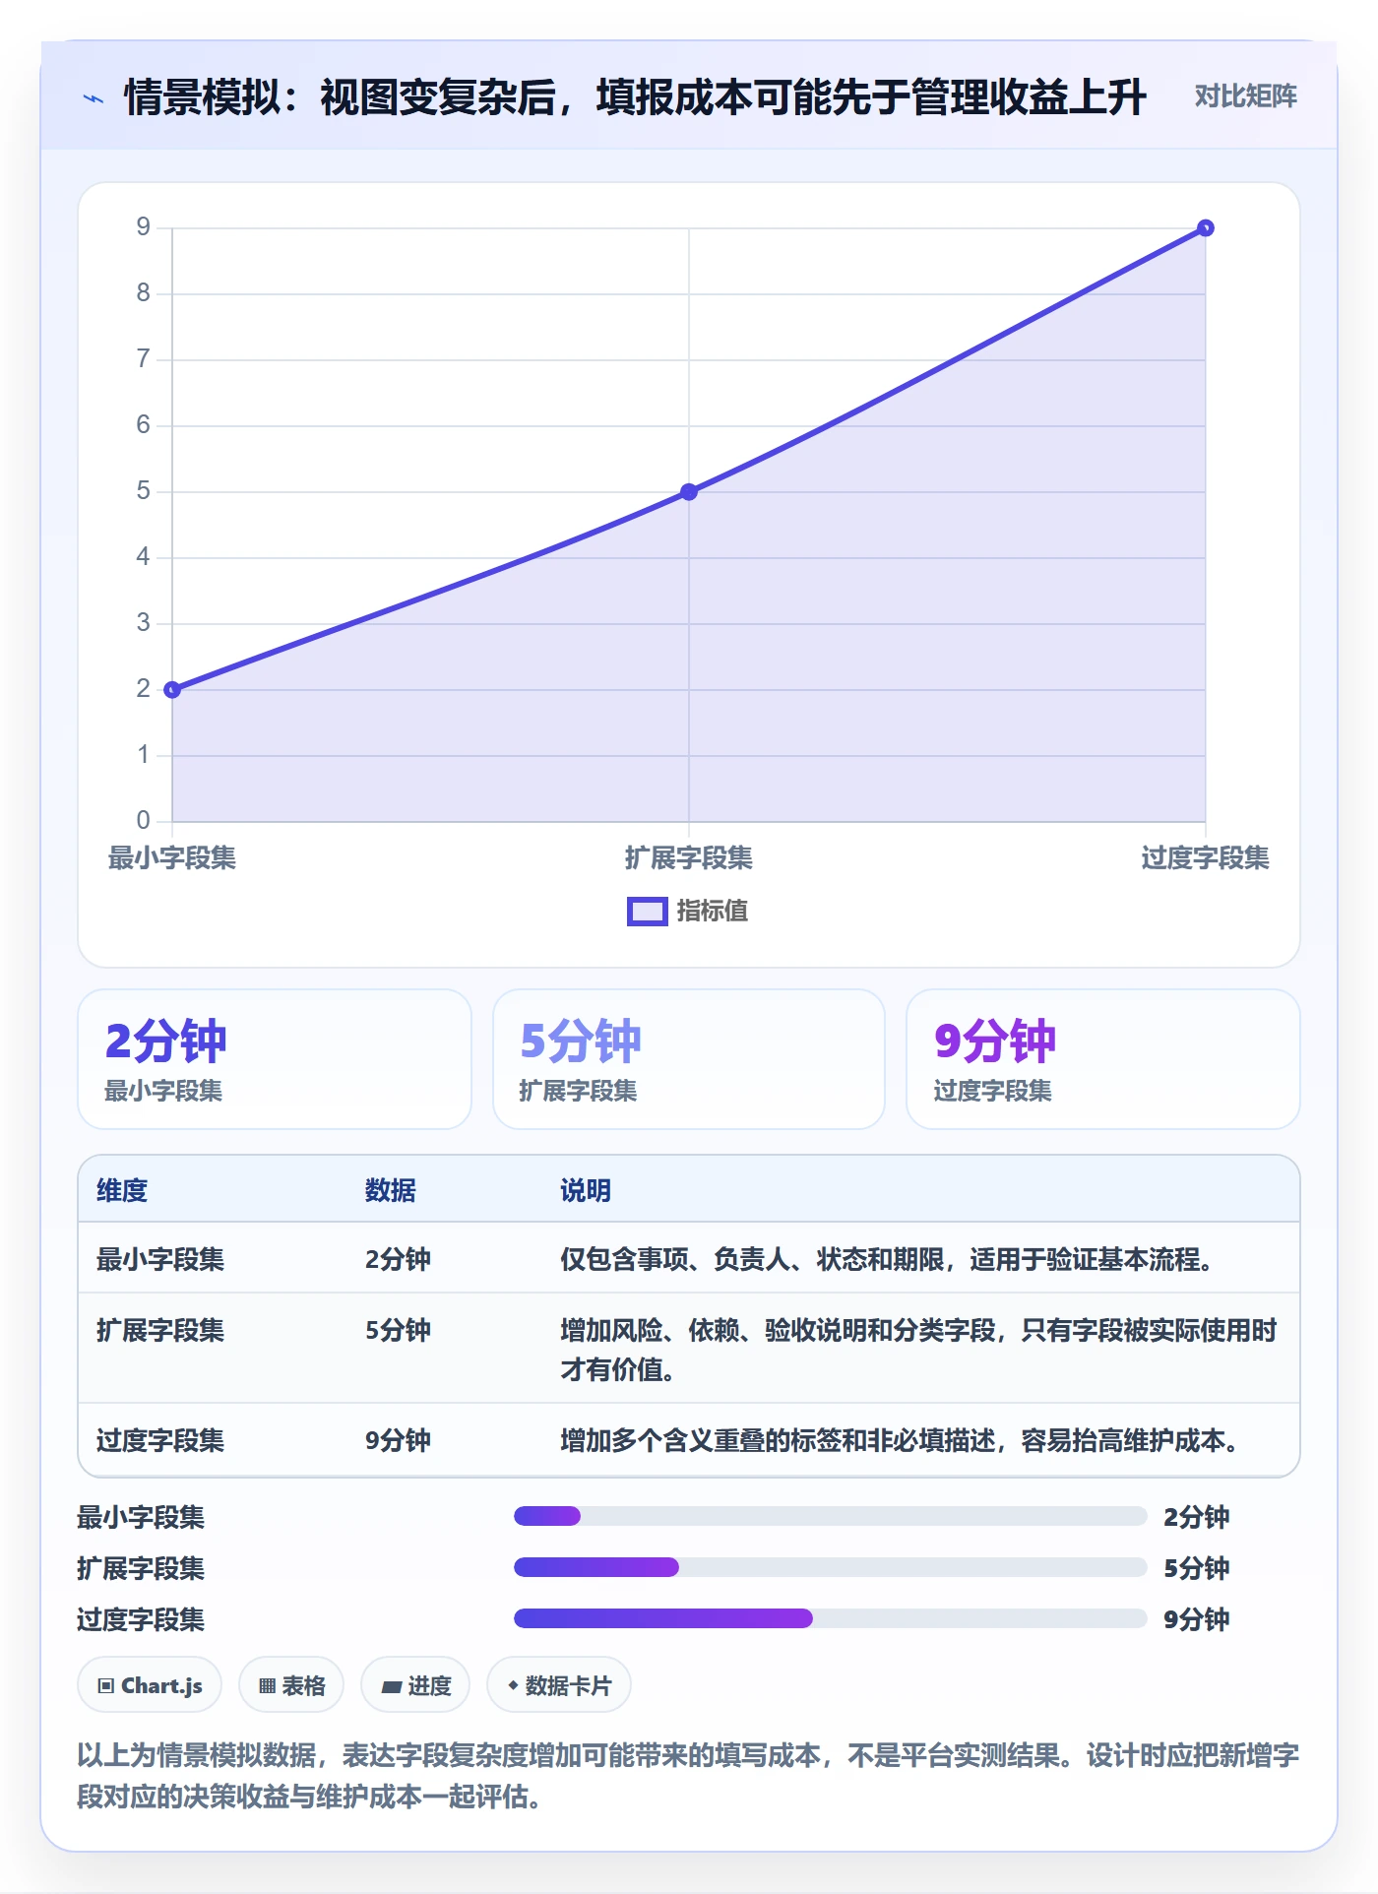Click the description starting 增加风险、依赖
Image resolution: width=1378 pixels, height=1894 pixels.
[918, 1350]
